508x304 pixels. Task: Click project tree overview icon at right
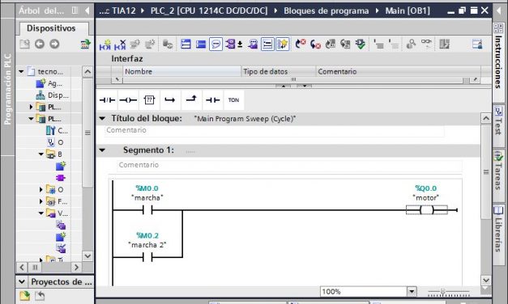pos(86,44)
